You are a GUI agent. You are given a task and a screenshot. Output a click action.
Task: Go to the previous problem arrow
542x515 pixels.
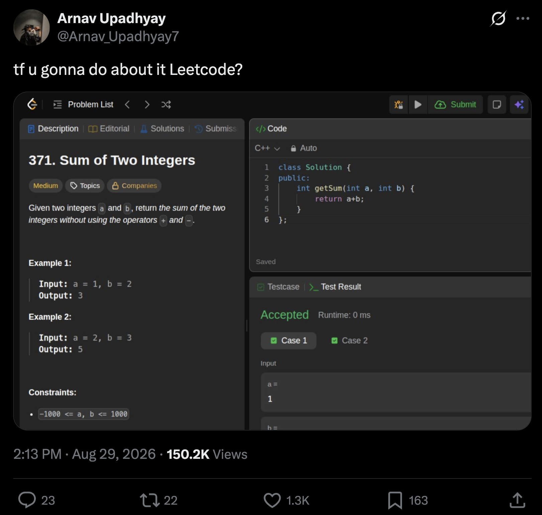127,105
